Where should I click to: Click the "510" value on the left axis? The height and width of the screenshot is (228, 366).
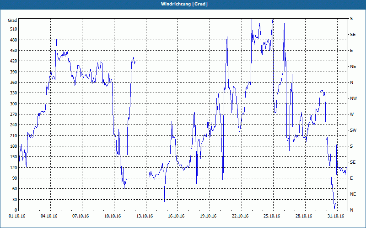tap(14, 29)
